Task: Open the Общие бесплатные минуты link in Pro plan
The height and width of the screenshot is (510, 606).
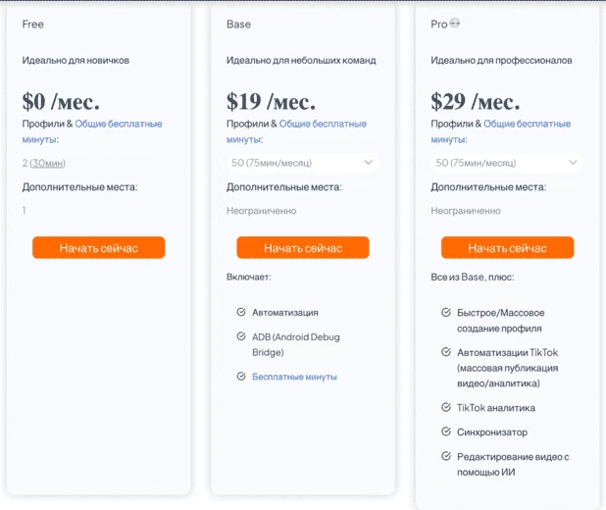Action: coord(501,131)
